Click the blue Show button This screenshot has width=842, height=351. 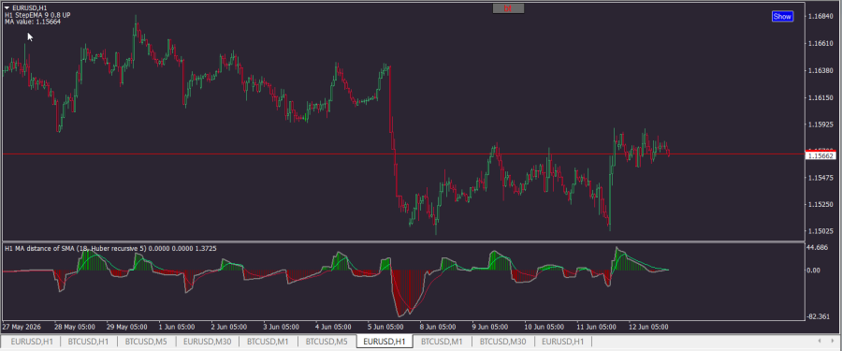point(782,16)
